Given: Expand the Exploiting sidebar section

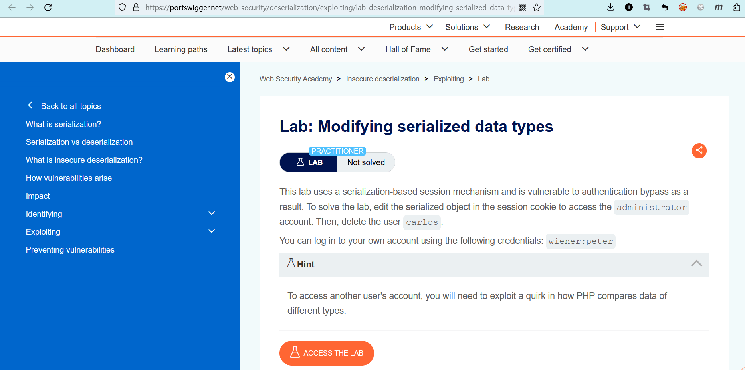Looking at the screenshot, I should point(212,231).
